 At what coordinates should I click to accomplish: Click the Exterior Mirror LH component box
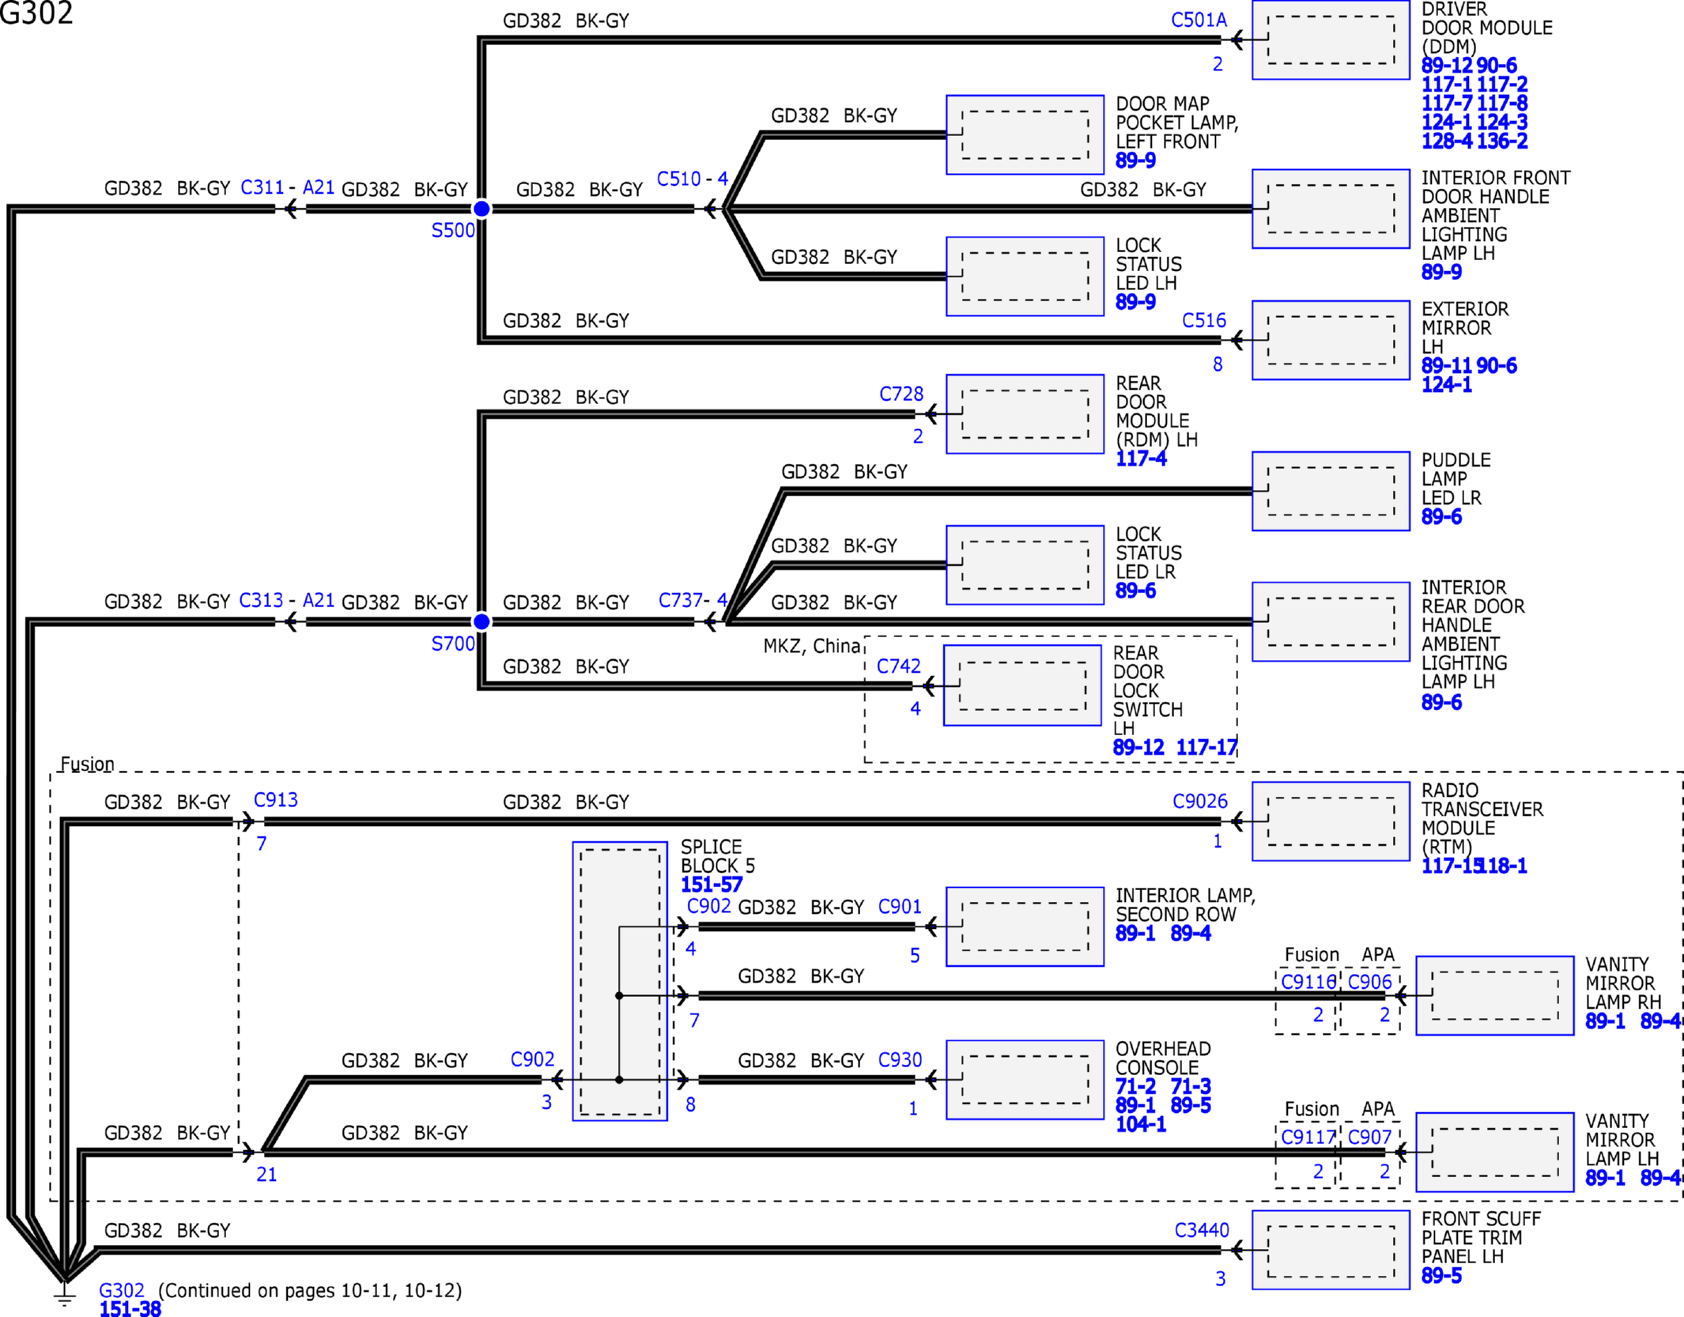(1331, 340)
